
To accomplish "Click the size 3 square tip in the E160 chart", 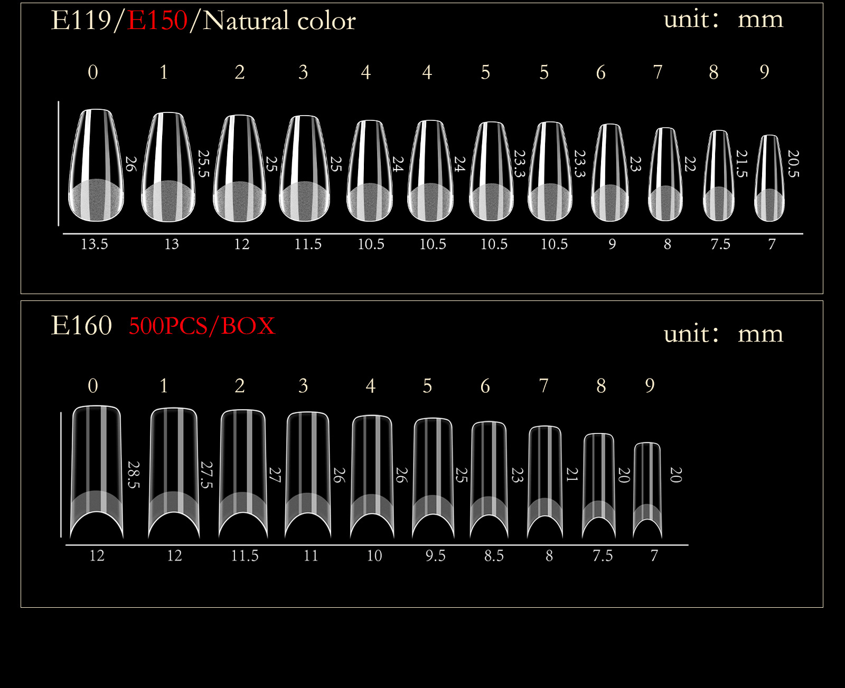I will pos(308,475).
